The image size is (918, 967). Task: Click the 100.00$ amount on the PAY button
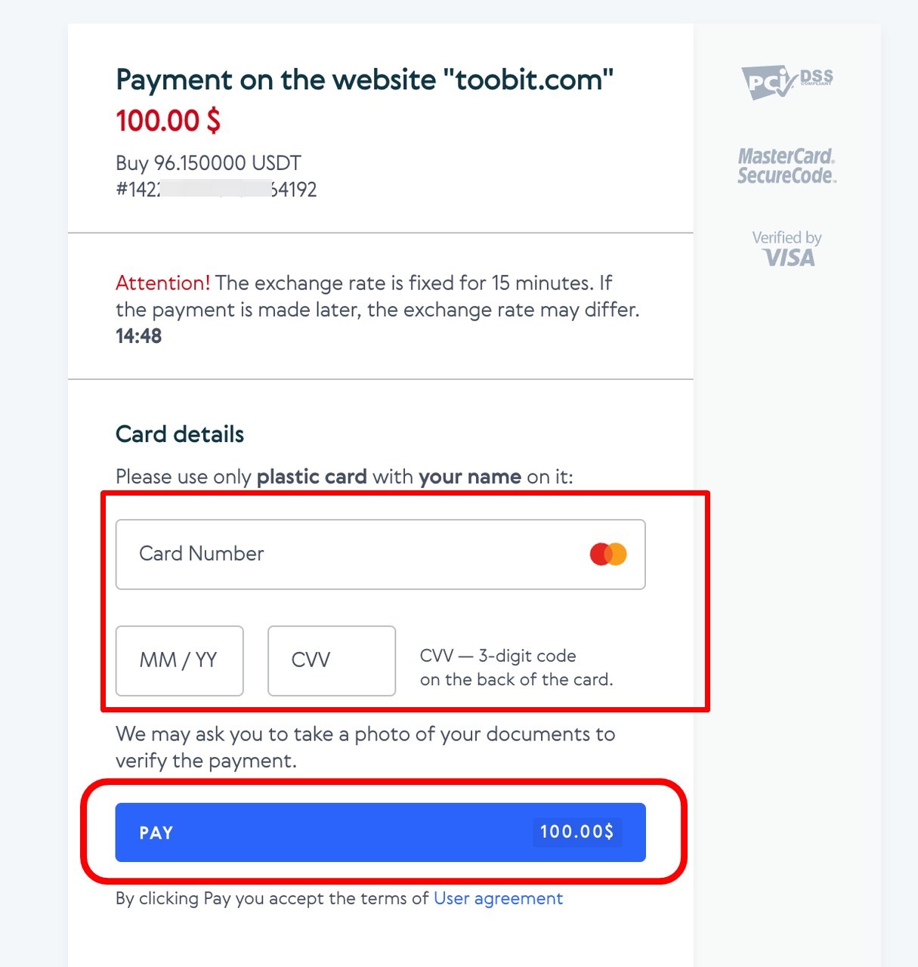tap(576, 832)
